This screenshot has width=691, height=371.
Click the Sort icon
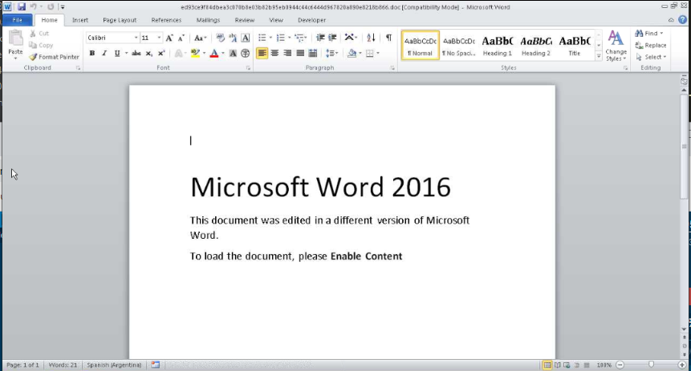tap(371, 38)
